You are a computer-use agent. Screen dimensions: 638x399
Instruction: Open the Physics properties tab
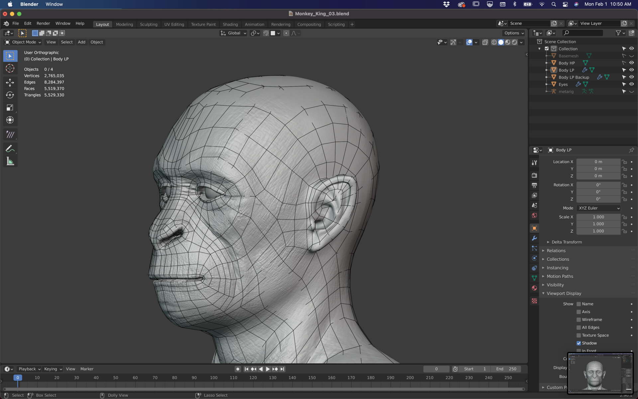click(x=534, y=258)
